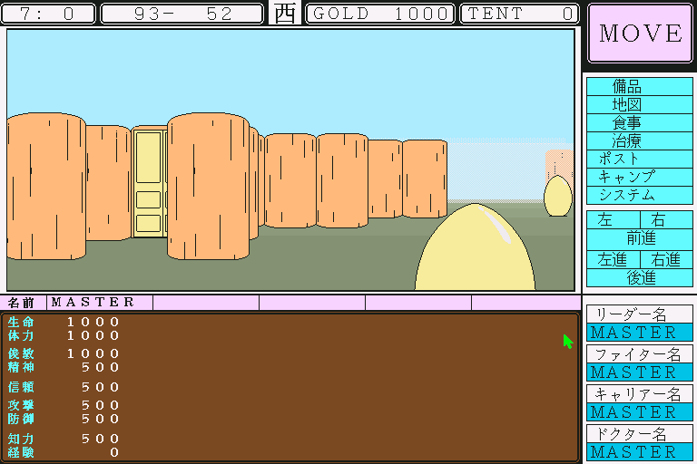Click the MOVE mode button
Screen dimensions: 697x464
point(640,34)
